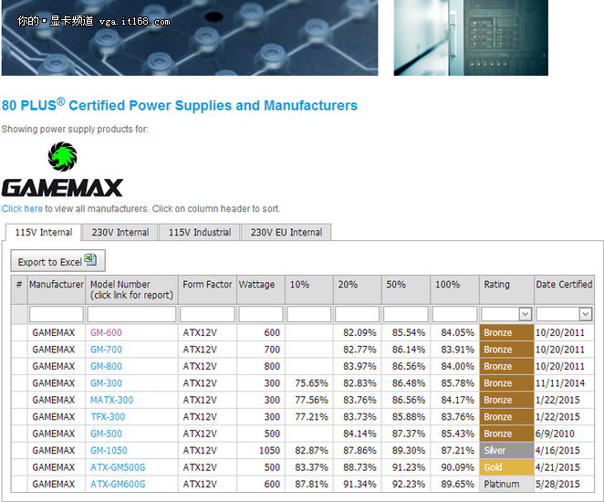Select the date cell 11/11/2014
This screenshot has width=604, height=502.
point(564,383)
